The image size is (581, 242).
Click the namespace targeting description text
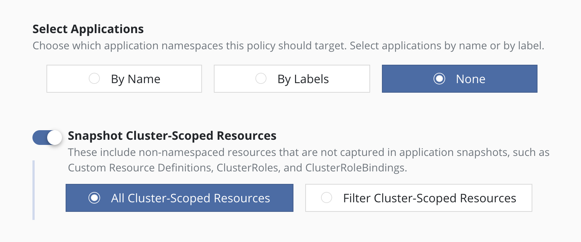pyautogui.click(x=289, y=45)
